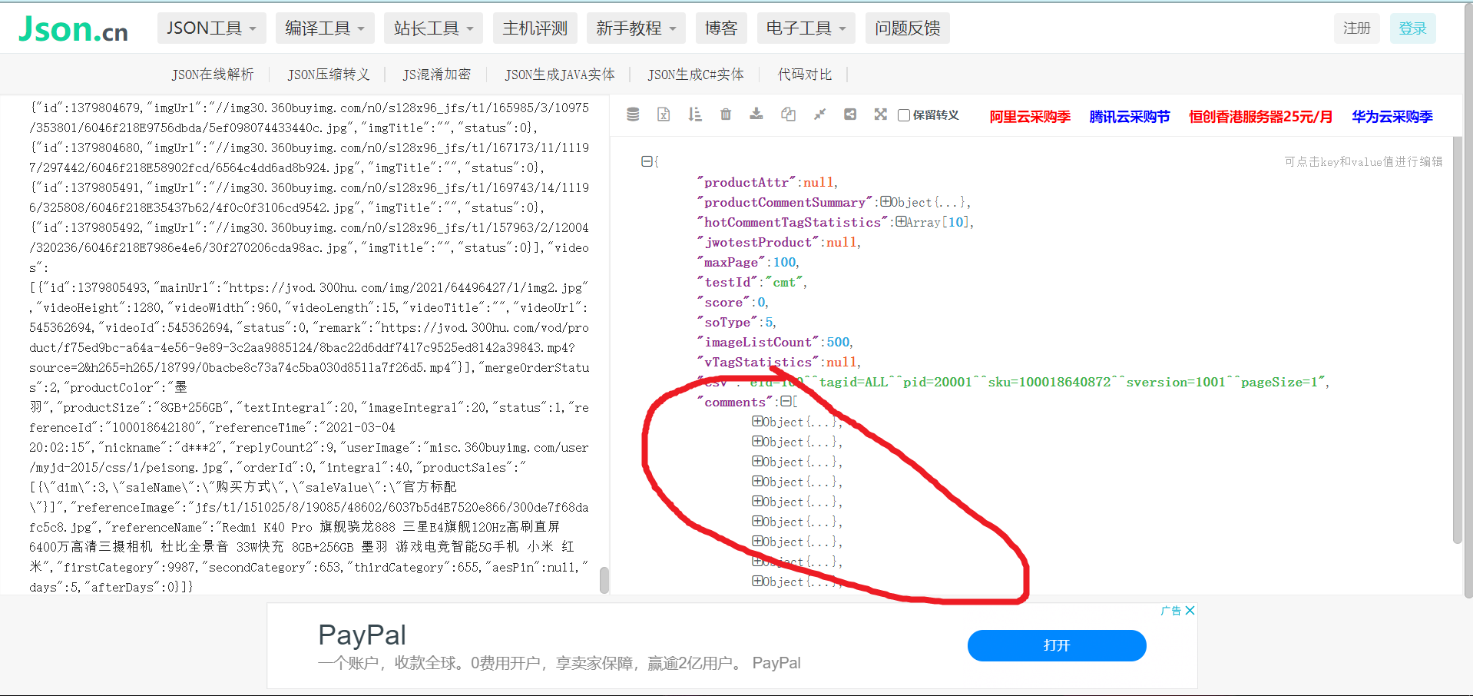The height and width of the screenshot is (696, 1473).
Task: Expand the second Object under comments
Action: point(757,441)
